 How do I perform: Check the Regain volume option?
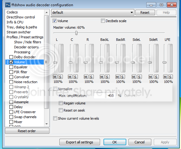(x=61, y=103)
